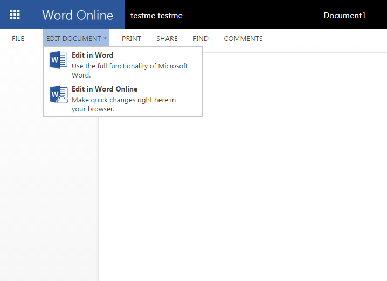Viewport: 387px width, 281px height.
Task: Select the PRINT menu item
Action: [132, 38]
